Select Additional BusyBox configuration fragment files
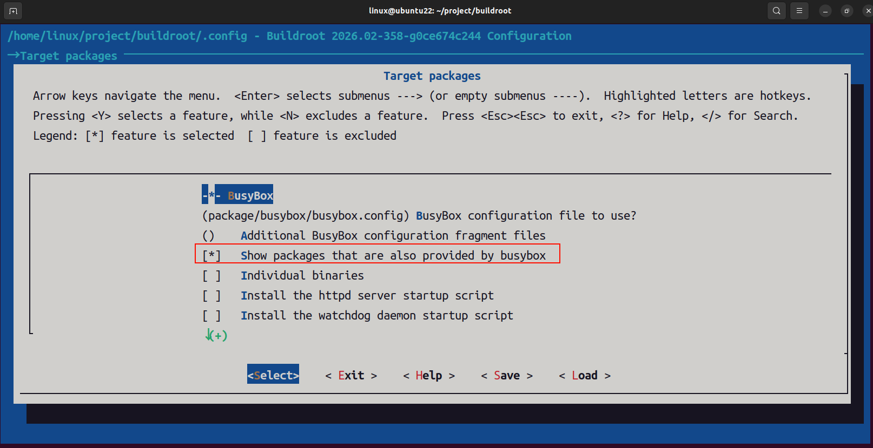 [374, 235]
